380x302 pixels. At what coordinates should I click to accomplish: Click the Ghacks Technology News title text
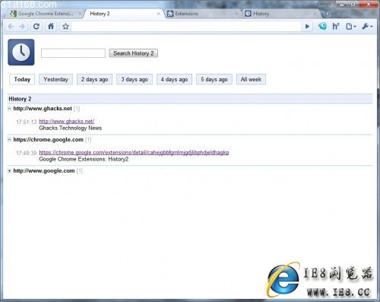click(x=71, y=128)
